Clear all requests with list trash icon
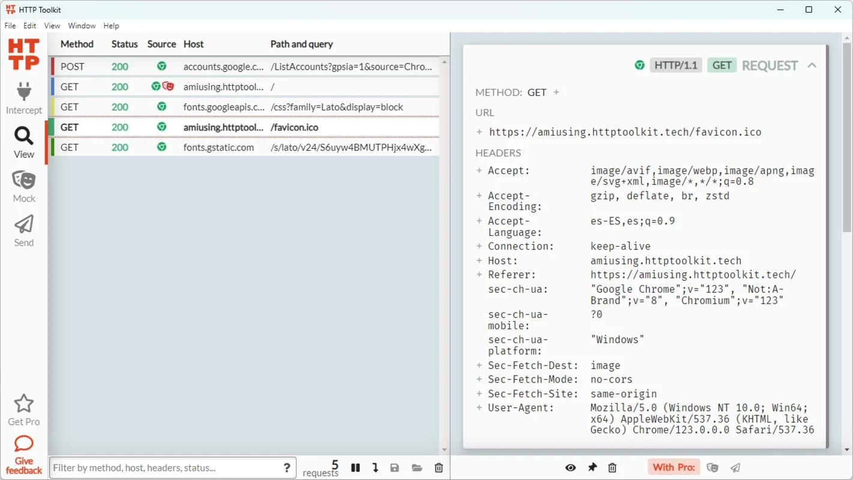 click(x=439, y=468)
